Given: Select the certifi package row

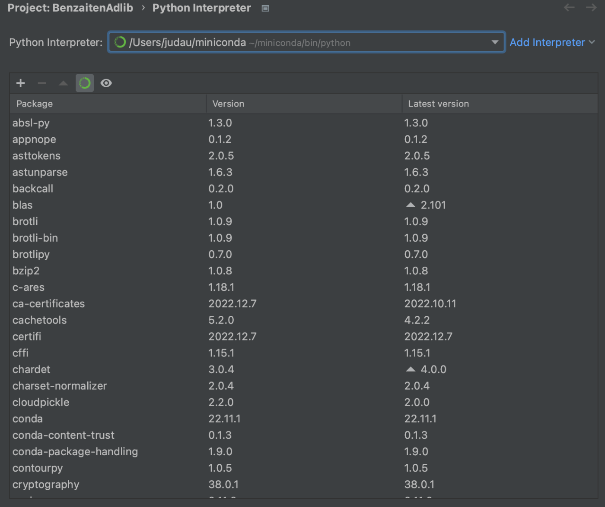Looking at the screenshot, I should pos(304,337).
